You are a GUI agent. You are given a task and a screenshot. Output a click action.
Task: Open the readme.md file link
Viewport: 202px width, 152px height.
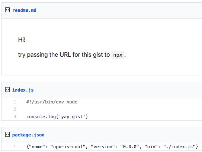[x=24, y=10]
